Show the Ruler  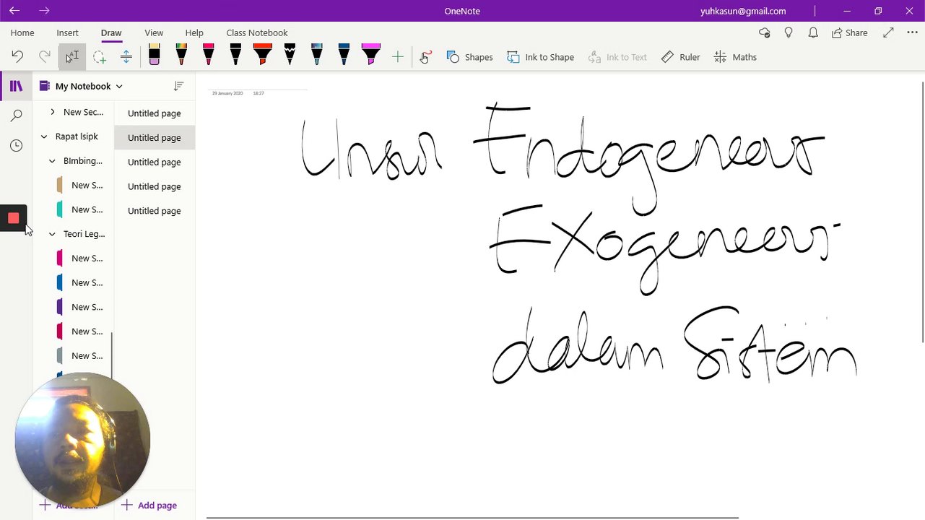(680, 57)
